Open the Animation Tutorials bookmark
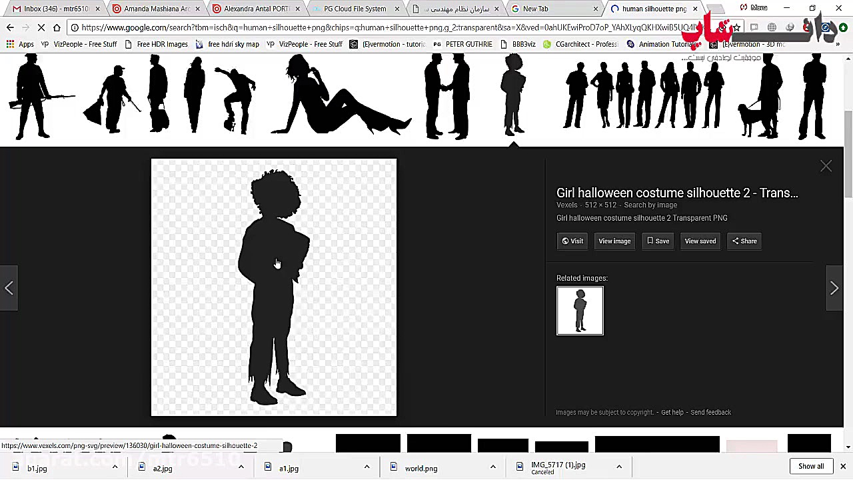This screenshot has height=480, width=853. tap(662, 44)
